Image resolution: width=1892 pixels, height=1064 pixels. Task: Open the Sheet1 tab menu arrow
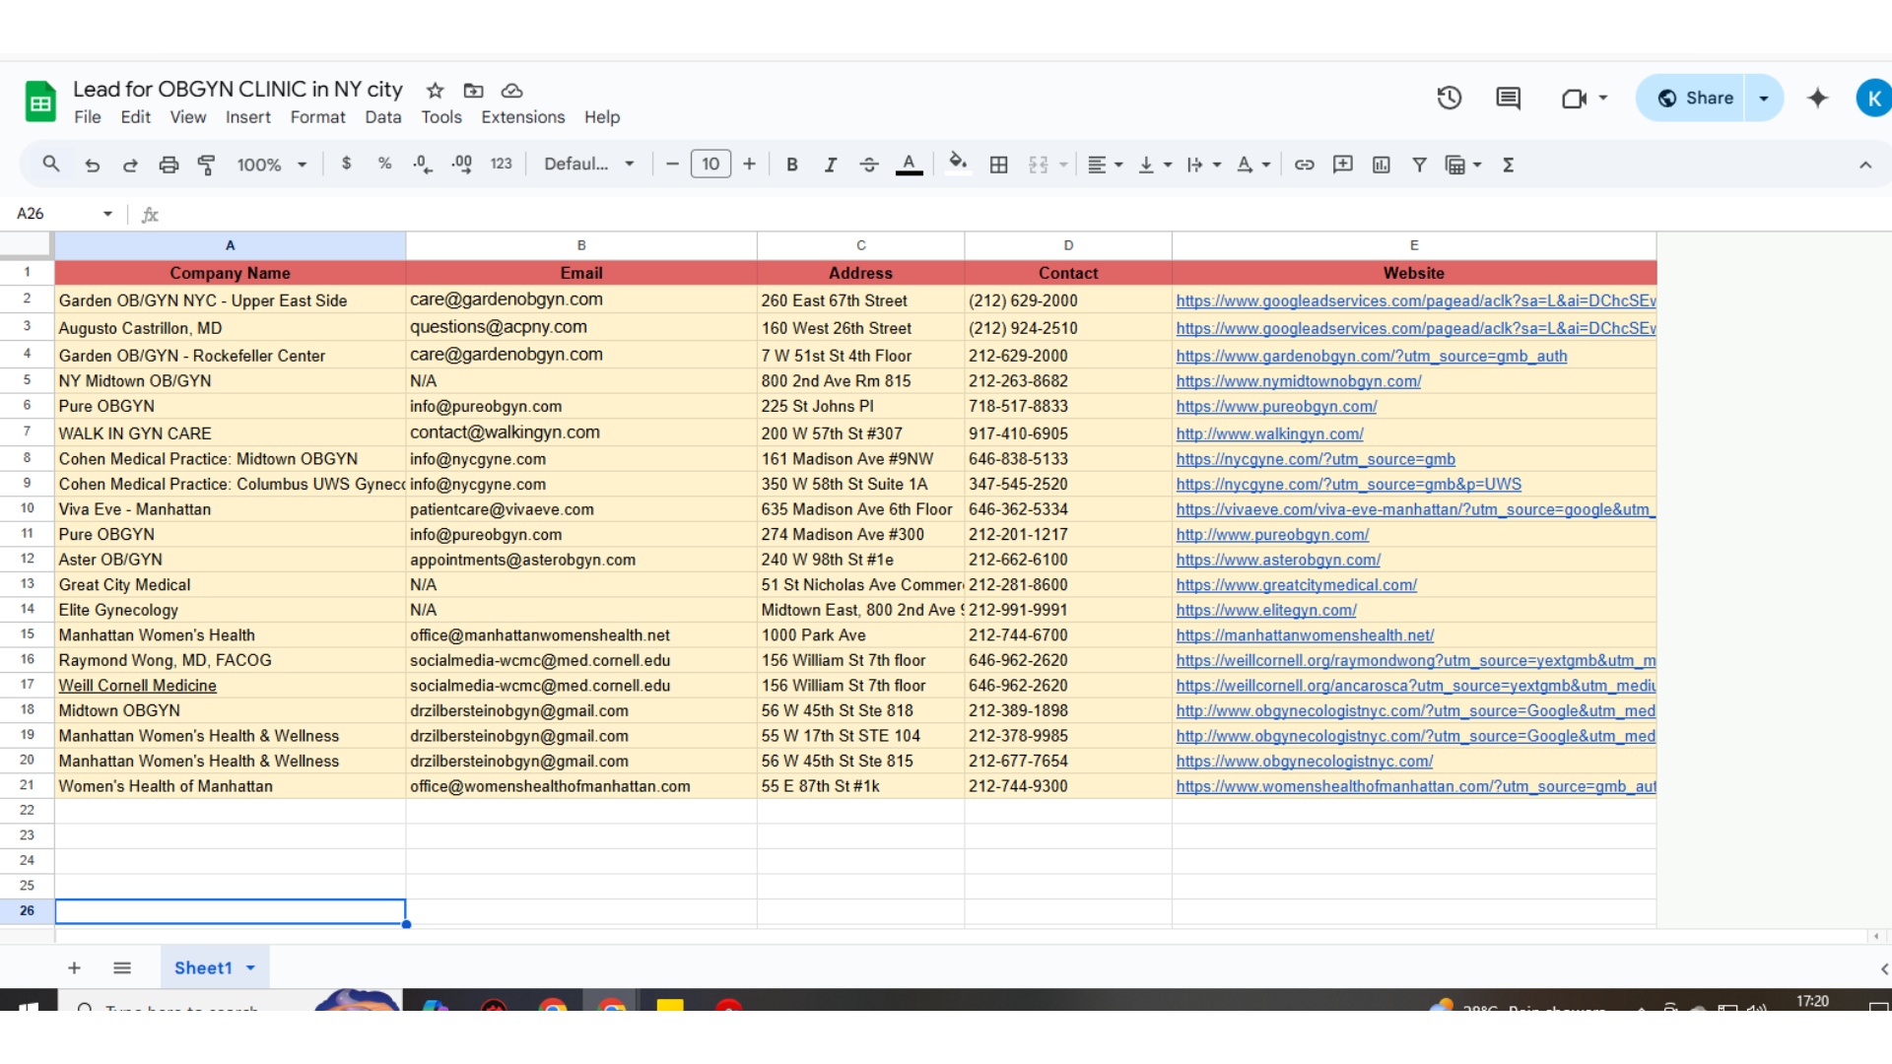(250, 968)
